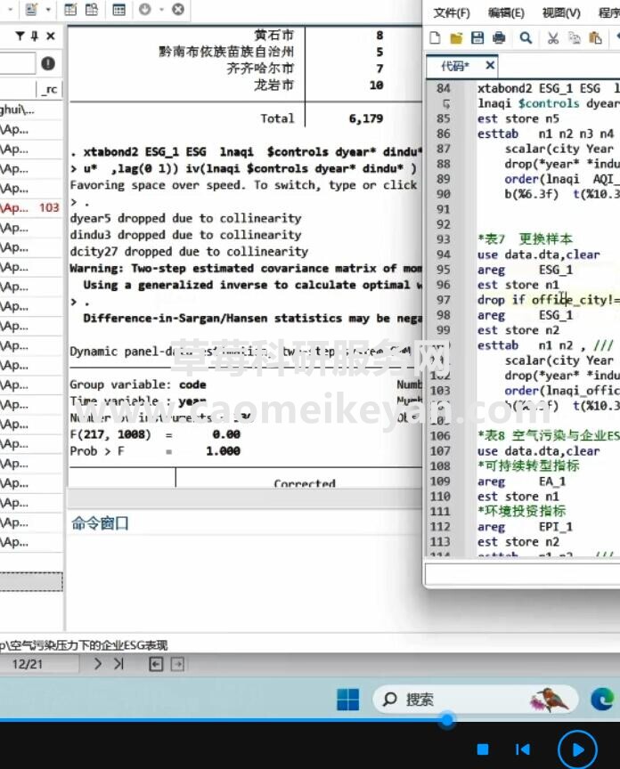Viewport: 620px width, 769px height.
Task: Open the 视图(V) menu in do-file editor
Action: coord(561,12)
